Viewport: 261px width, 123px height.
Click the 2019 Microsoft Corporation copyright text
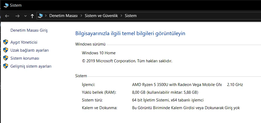[x=127, y=61]
